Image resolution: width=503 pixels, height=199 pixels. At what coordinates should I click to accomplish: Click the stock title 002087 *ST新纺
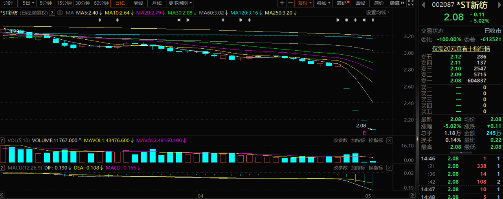[x=459, y=5]
